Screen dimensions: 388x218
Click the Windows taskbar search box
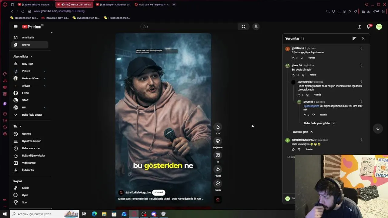[x=45, y=214]
